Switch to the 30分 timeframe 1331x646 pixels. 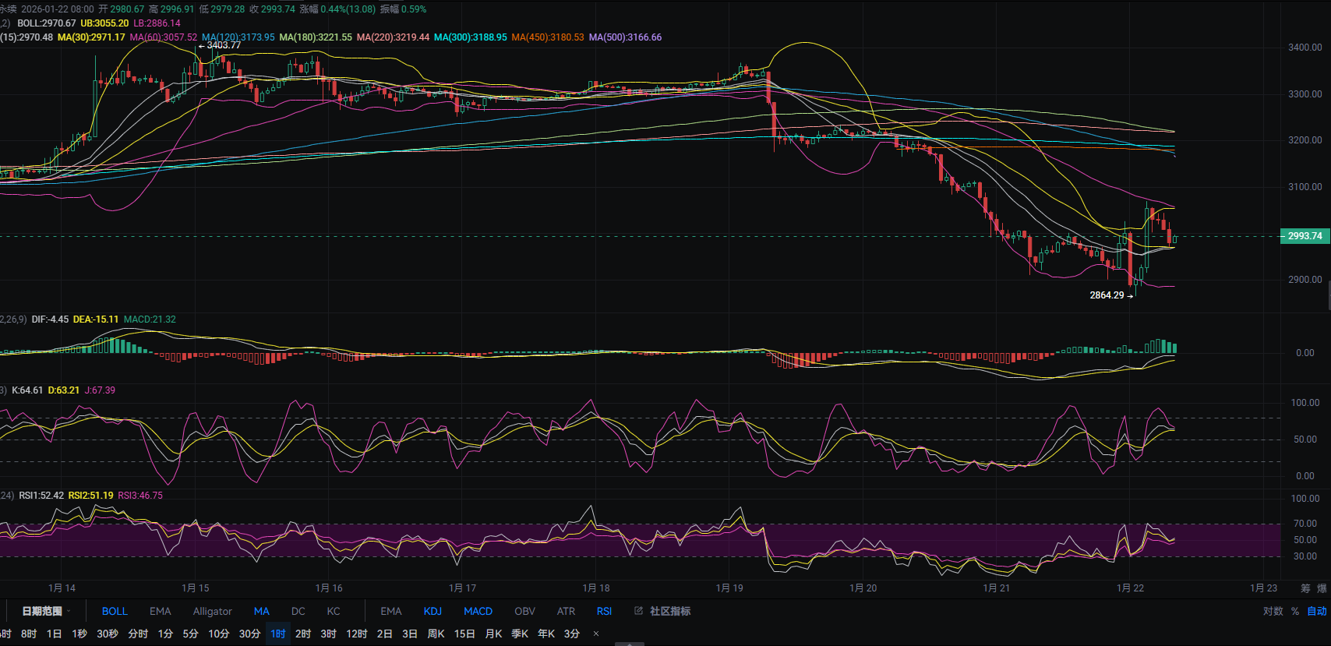(249, 634)
